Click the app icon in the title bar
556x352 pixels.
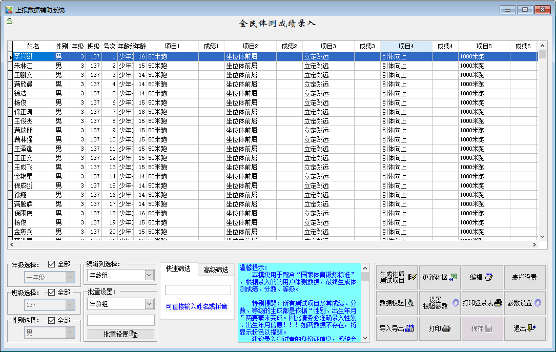pyautogui.click(x=9, y=10)
